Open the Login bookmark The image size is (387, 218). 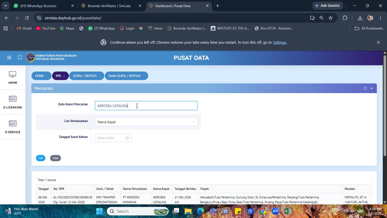tap(127, 28)
